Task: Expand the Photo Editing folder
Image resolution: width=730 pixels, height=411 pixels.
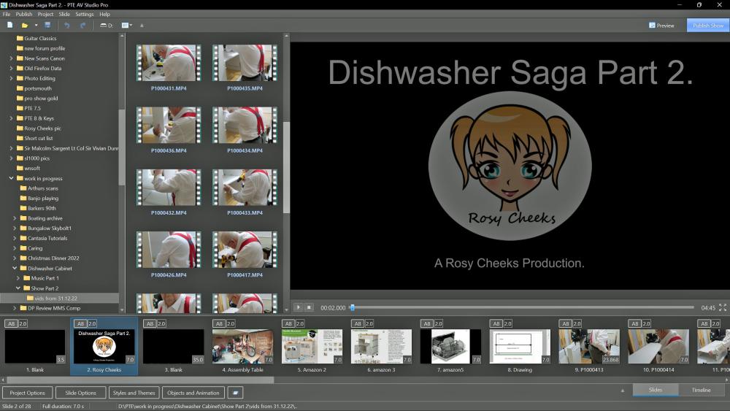Action: [x=11, y=78]
